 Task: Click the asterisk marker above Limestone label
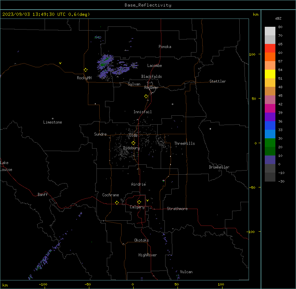coord(53,118)
